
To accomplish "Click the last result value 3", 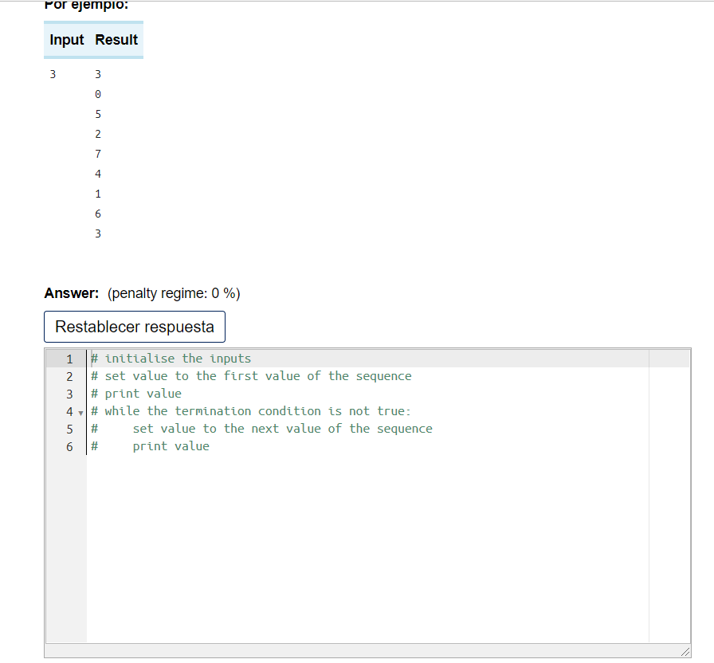I will coord(98,233).
